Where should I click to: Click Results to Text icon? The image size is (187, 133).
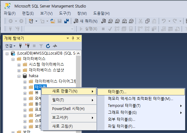point(163,29)
